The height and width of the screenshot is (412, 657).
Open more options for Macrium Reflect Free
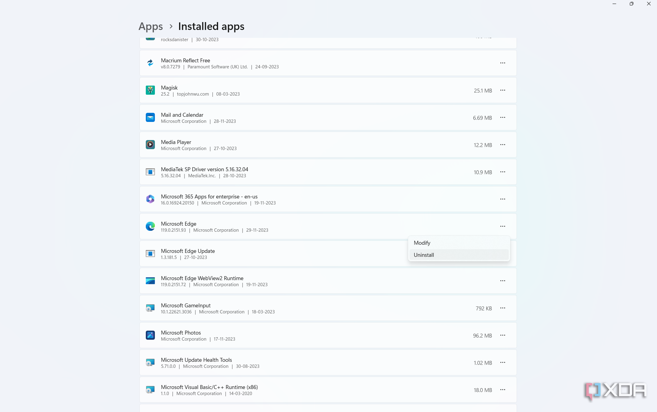click(x=503, y=63)
